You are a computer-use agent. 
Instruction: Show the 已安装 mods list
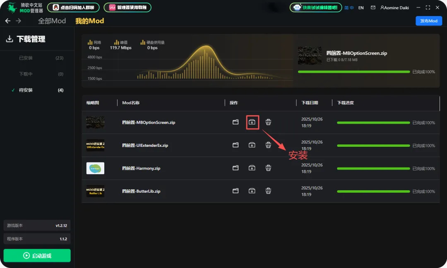pyautogui.click(x=26, y=58)
